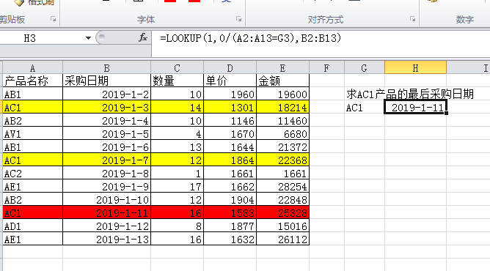Click the 求AC1产品的最后采购日期 label cell
Viewport: 490px width, 271px height.
pos(410,94)
